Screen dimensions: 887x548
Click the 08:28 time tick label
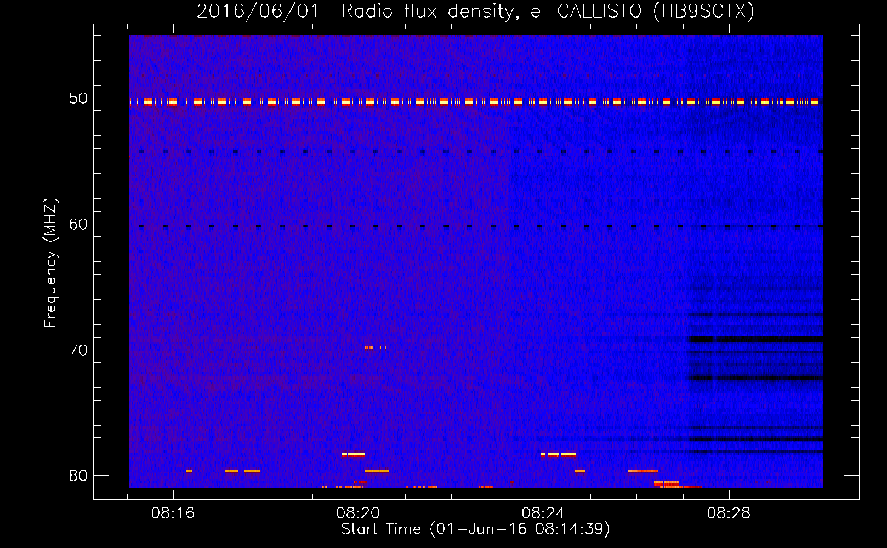point(729,513)
